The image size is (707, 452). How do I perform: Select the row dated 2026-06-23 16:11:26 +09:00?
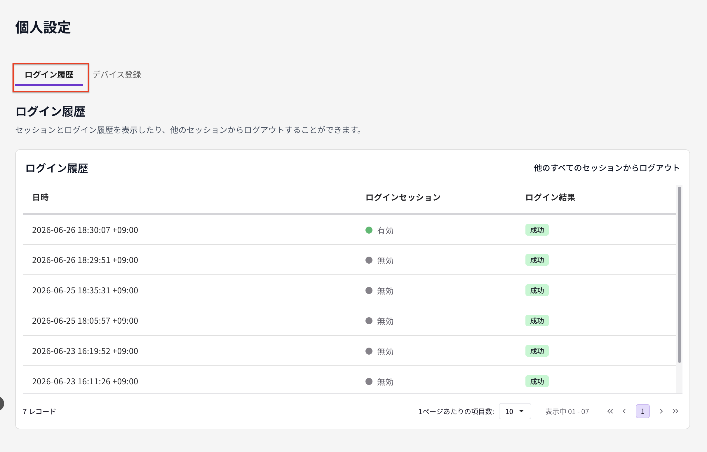click(x=349, y=380)
